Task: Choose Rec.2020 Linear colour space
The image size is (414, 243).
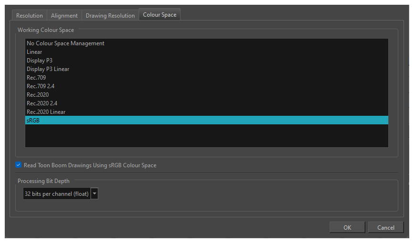Action: click(x=46, y=112)
